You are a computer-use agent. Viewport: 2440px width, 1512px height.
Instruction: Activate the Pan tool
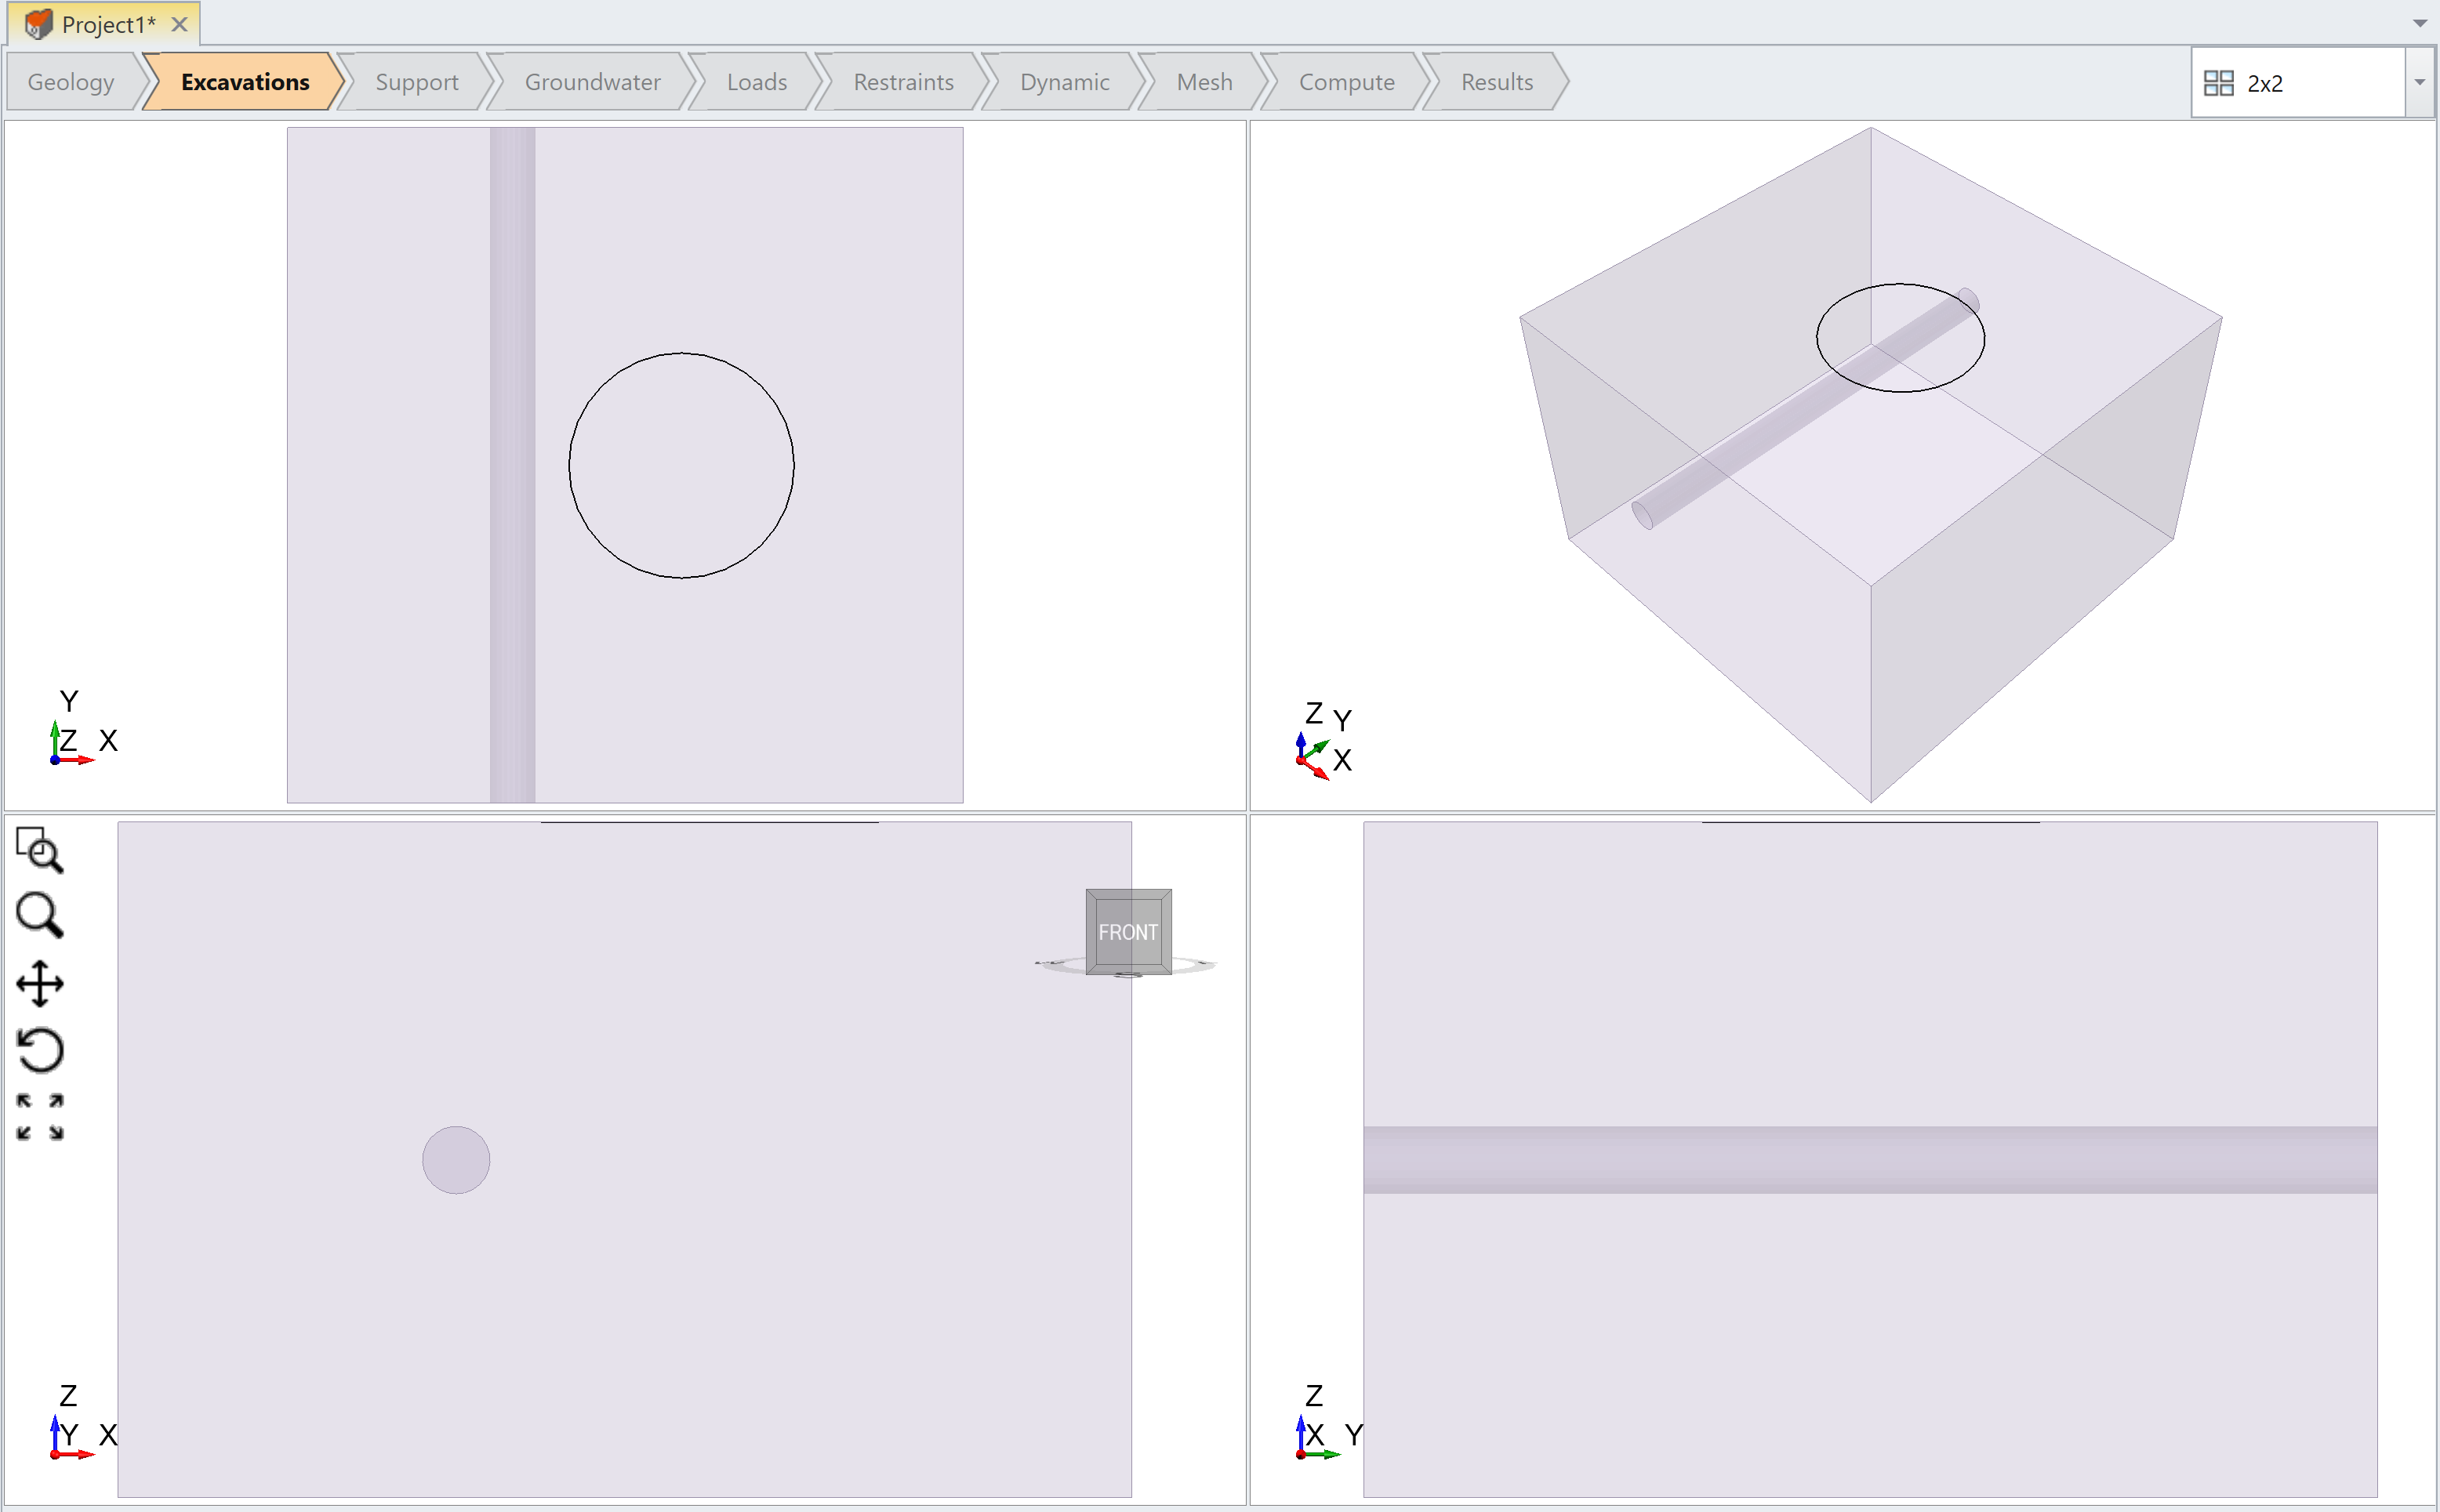coord(40,982)
